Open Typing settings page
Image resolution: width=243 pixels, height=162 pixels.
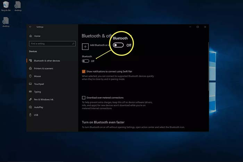click(x=37, y=92)
